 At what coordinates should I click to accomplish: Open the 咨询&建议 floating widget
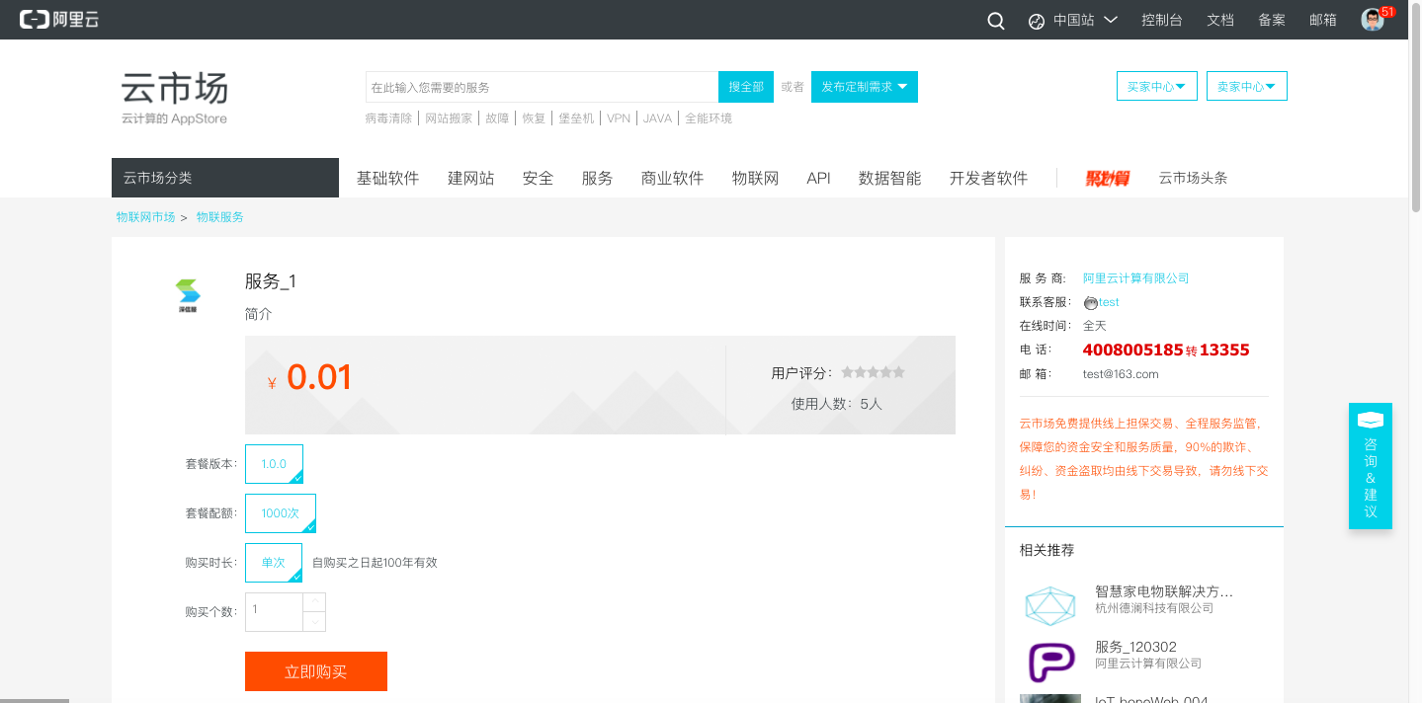tap(1371, 465)
